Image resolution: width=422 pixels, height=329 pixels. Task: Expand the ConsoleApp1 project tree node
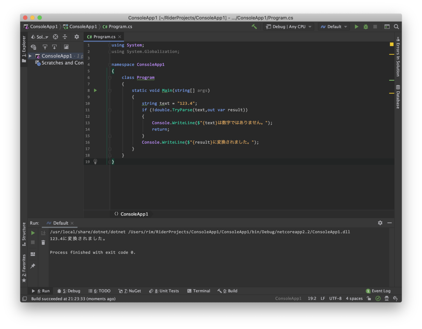click(30, 56)
